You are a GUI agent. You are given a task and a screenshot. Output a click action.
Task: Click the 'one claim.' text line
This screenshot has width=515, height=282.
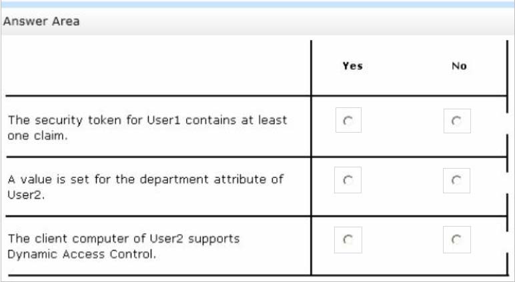click(37, 136)
